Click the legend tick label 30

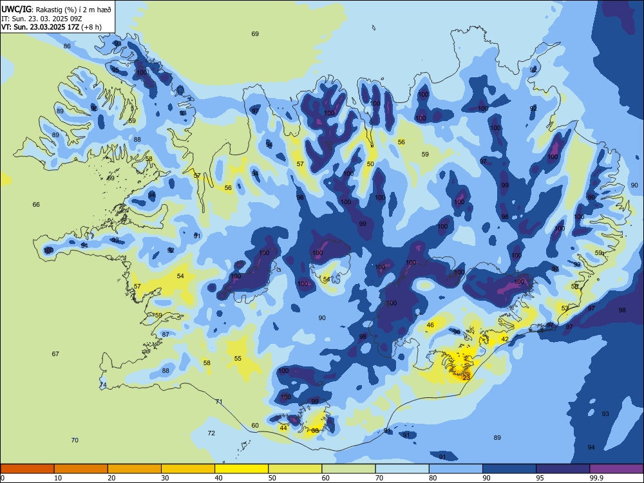tap(165, 478)
